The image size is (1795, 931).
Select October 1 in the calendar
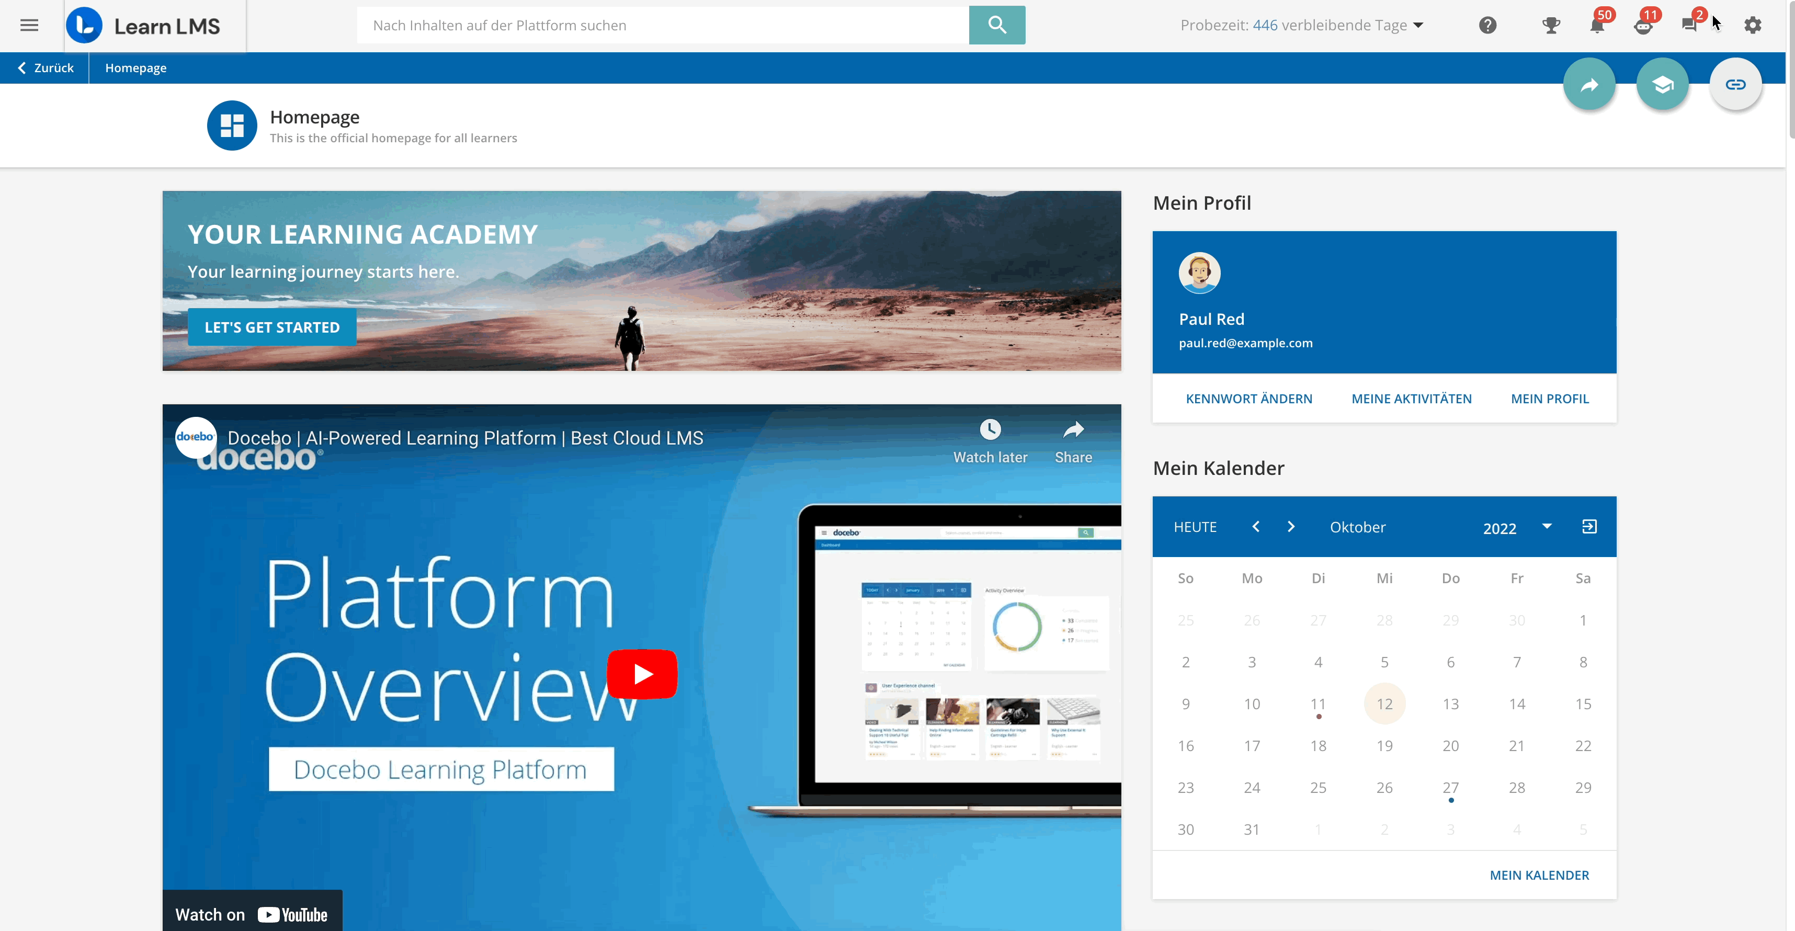click(x=1583, y=620)
